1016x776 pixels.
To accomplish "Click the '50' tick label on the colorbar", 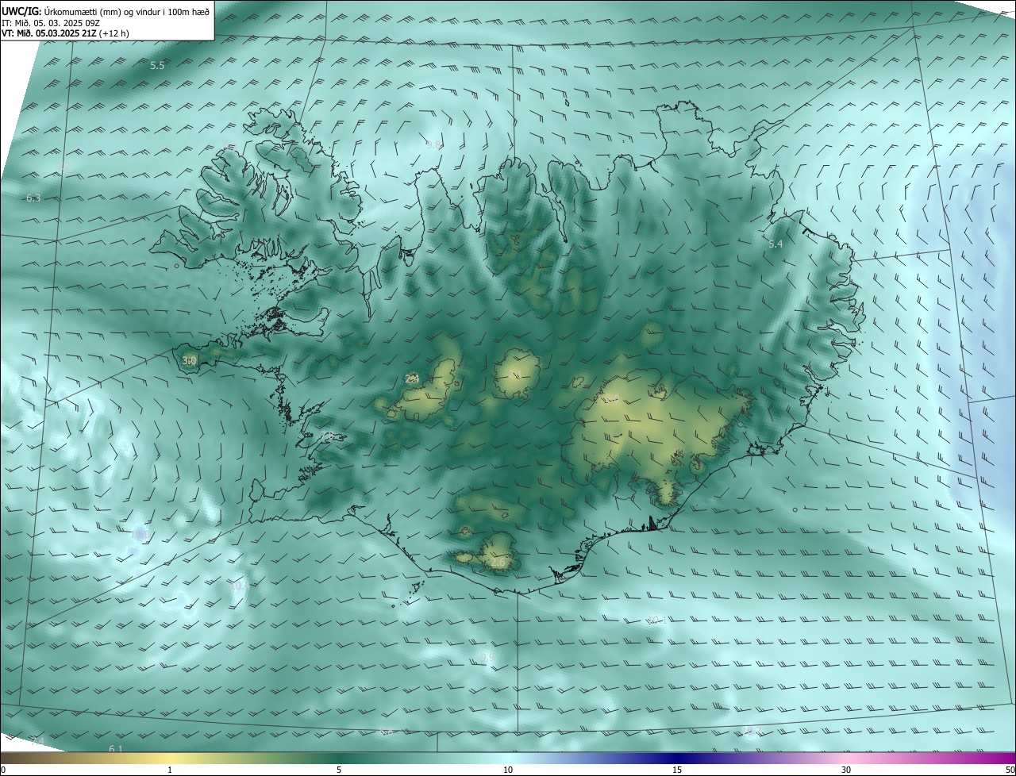I will point(1010,770).
